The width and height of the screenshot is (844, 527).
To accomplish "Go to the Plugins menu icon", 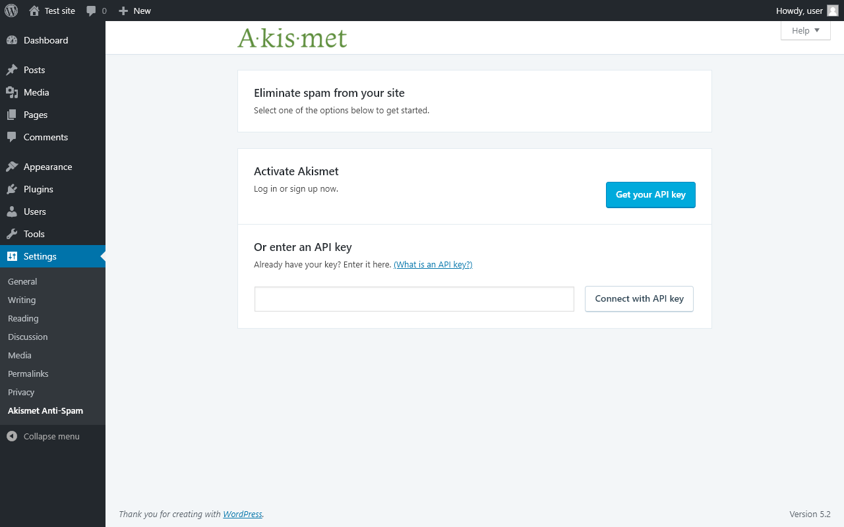I will [12, 189].
